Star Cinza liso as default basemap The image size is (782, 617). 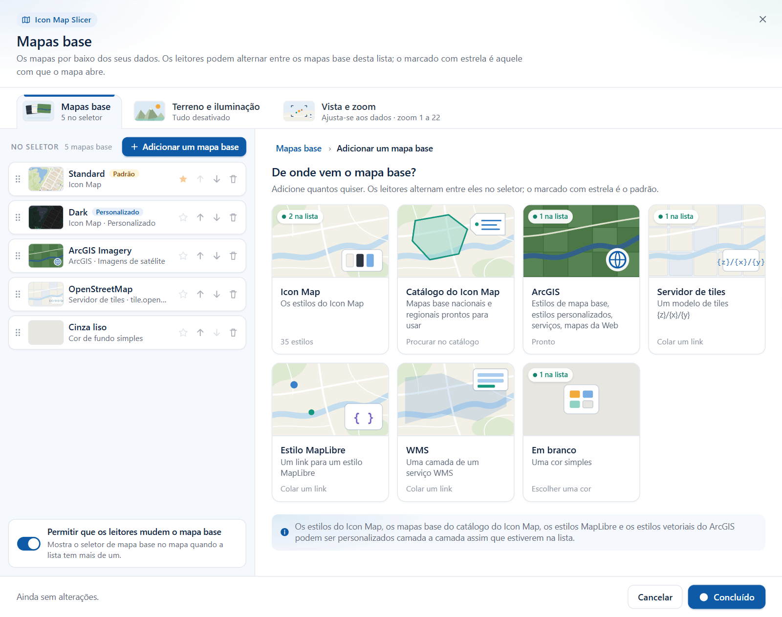tap(183, 333)
